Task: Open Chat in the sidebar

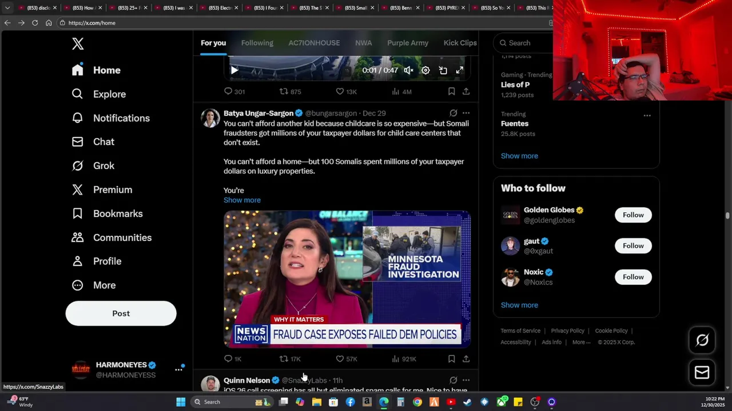Action: [x=93, y=142]
